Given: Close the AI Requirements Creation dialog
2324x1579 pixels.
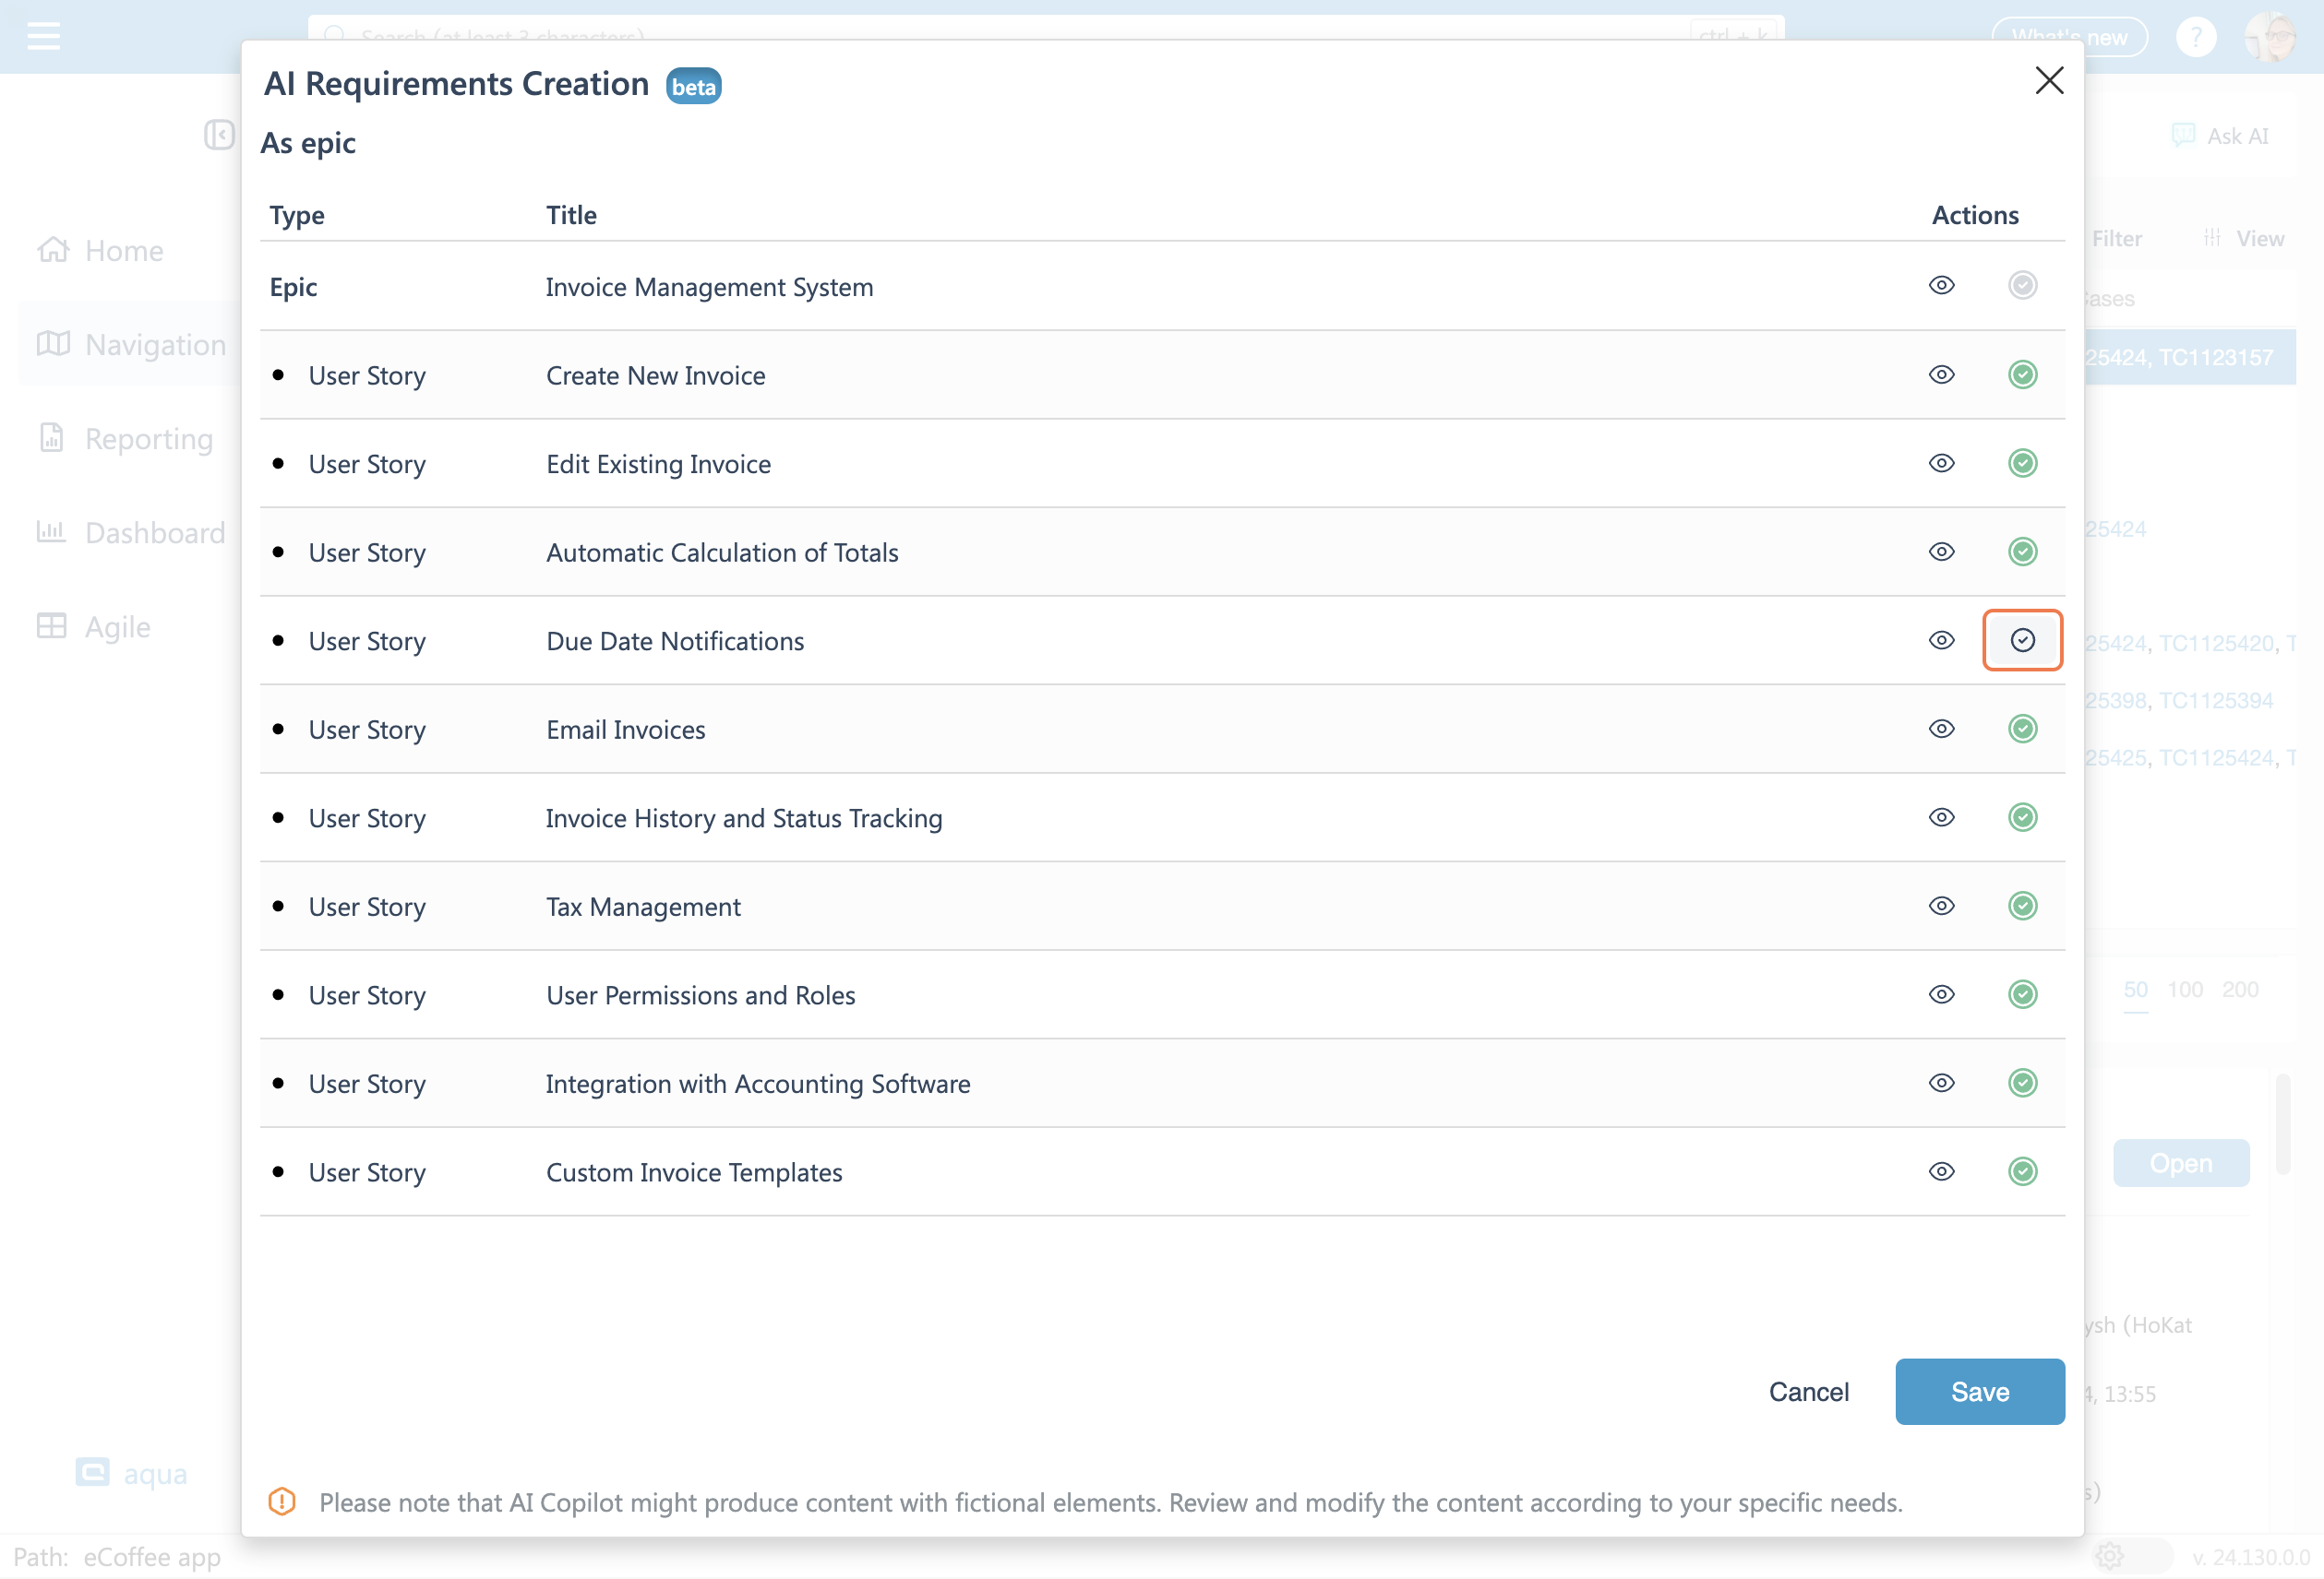Looking at the screenshot, I should pyautogui.click(x=2049, y=81).
